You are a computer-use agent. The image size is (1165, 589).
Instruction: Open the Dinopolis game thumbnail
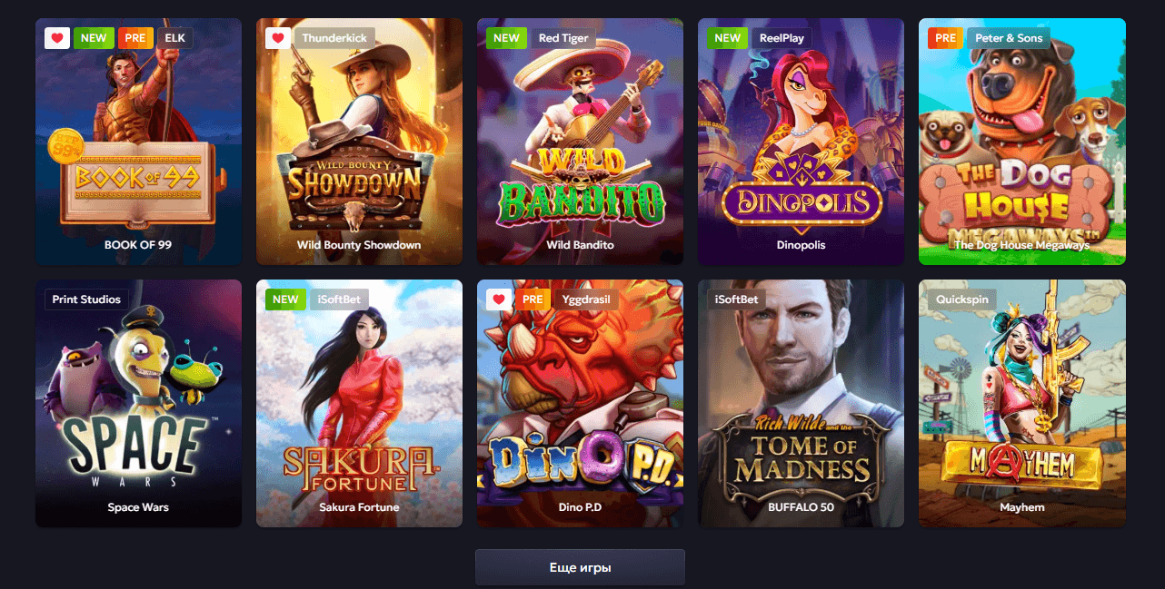[801, 142]
